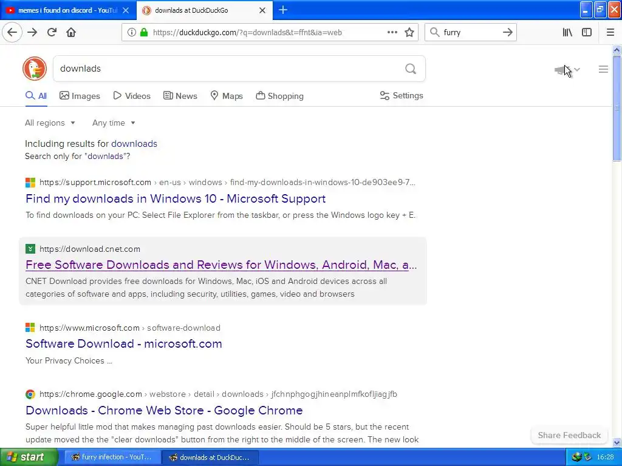
Task: Click the scrollbar up arrow
Action: tap(617, 50)
